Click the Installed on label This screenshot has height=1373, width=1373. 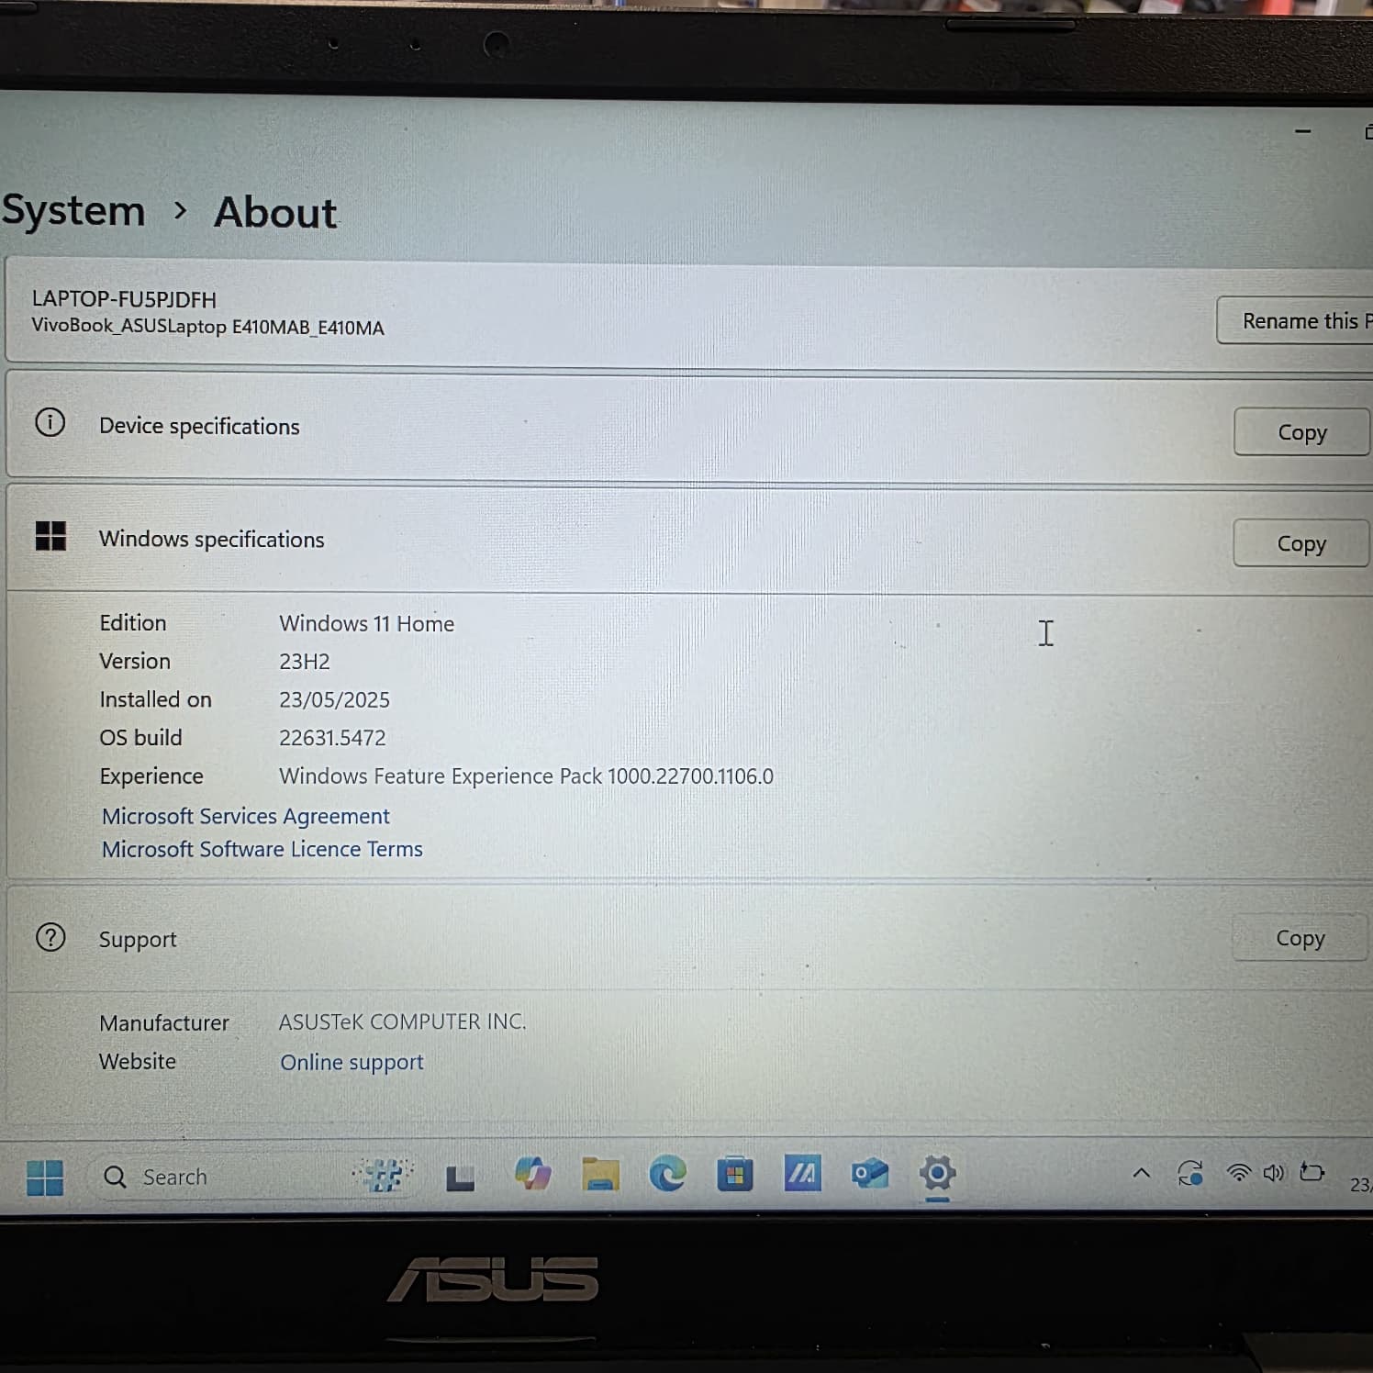tap(155, 699)
